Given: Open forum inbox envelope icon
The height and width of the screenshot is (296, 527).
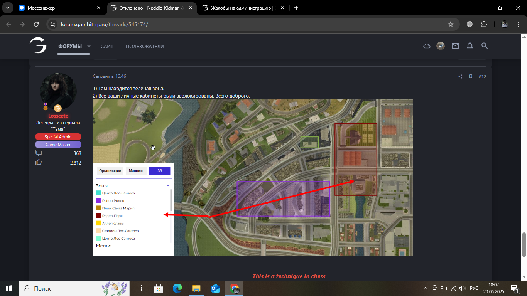Looking at the screenshot, I should coord(455,46).
